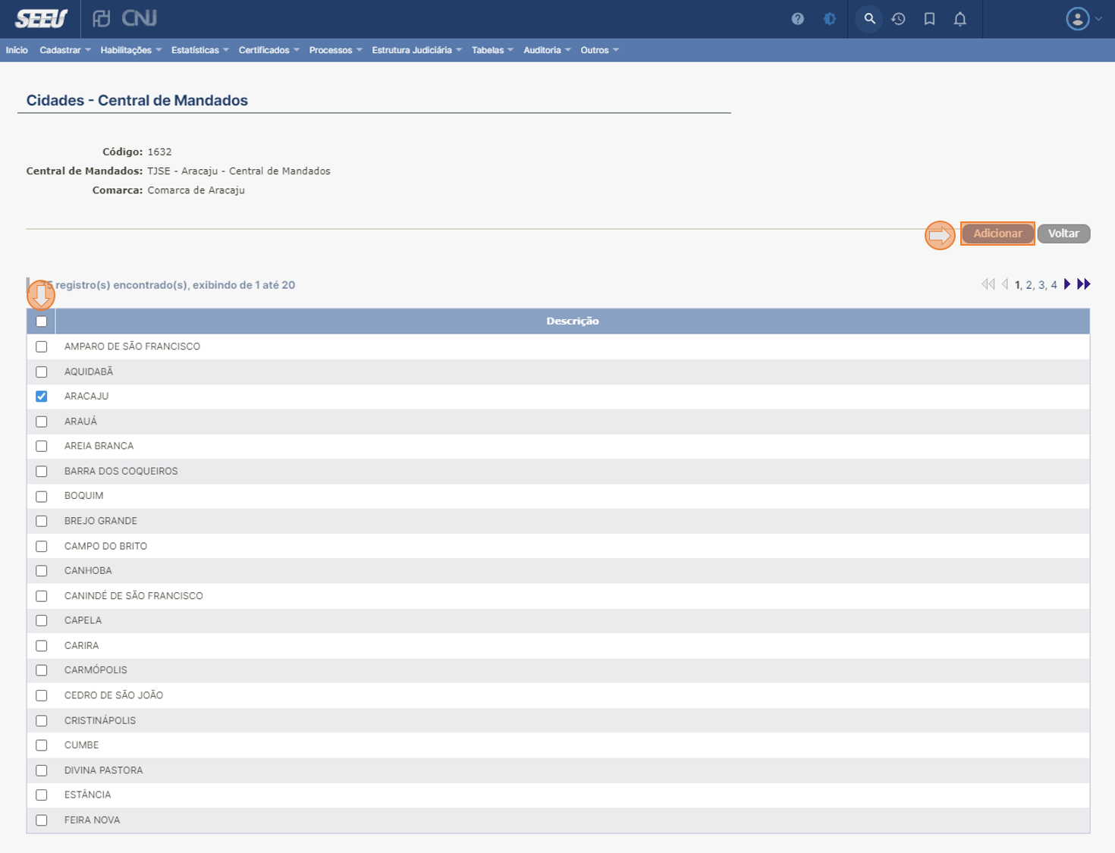Viewport: 1115px width, 853px height.
Task: Go to next page arrow
Action: click(1067, 284)
